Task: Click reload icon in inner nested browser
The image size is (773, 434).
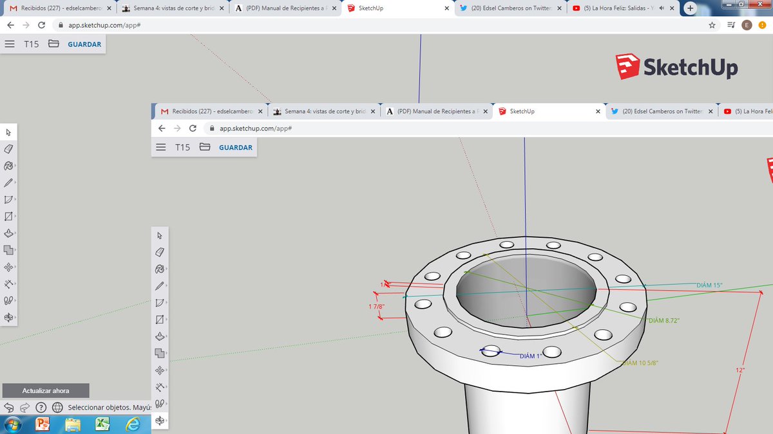Action: (193, 128)
